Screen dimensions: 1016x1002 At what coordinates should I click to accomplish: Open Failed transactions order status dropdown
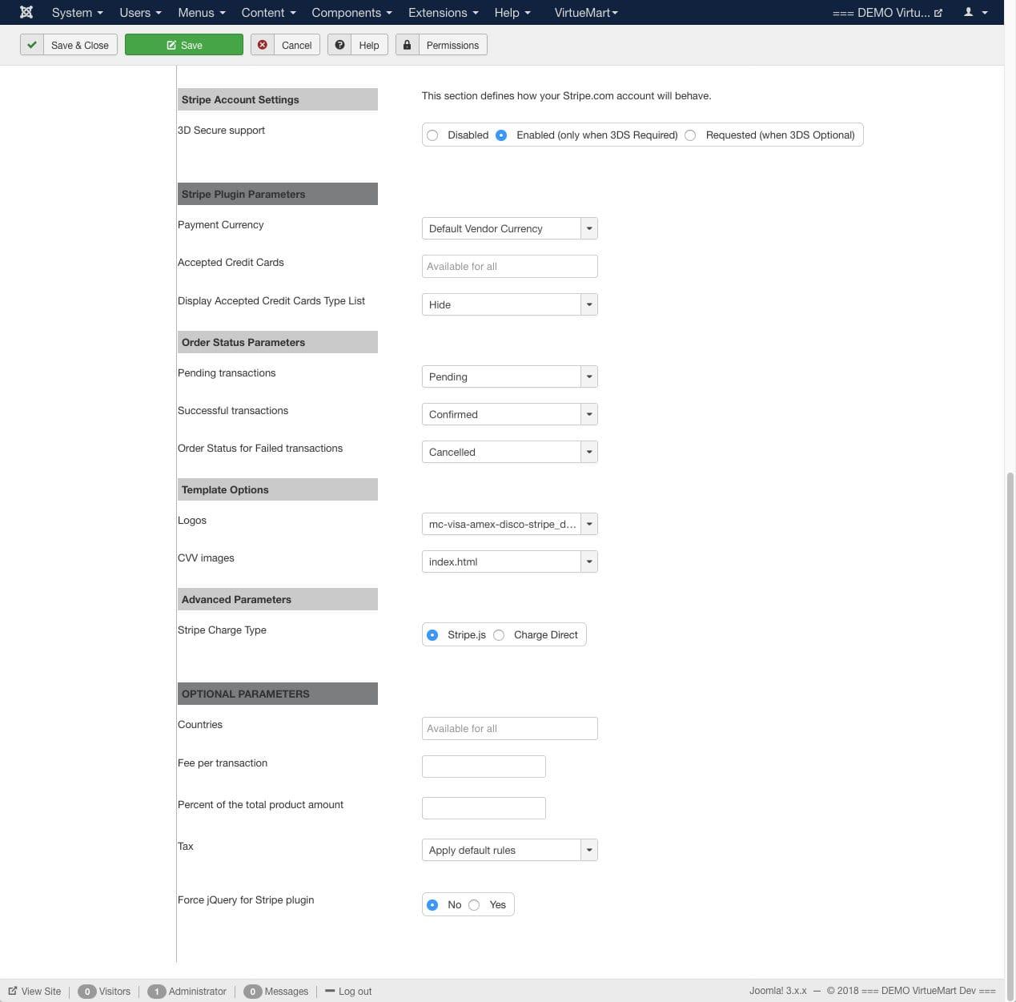point(509,452)
